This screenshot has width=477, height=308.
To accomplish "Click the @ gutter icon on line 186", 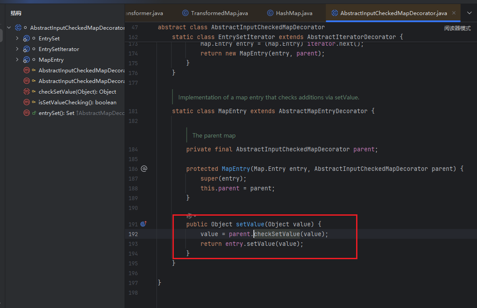I will (x=144, y=169).
